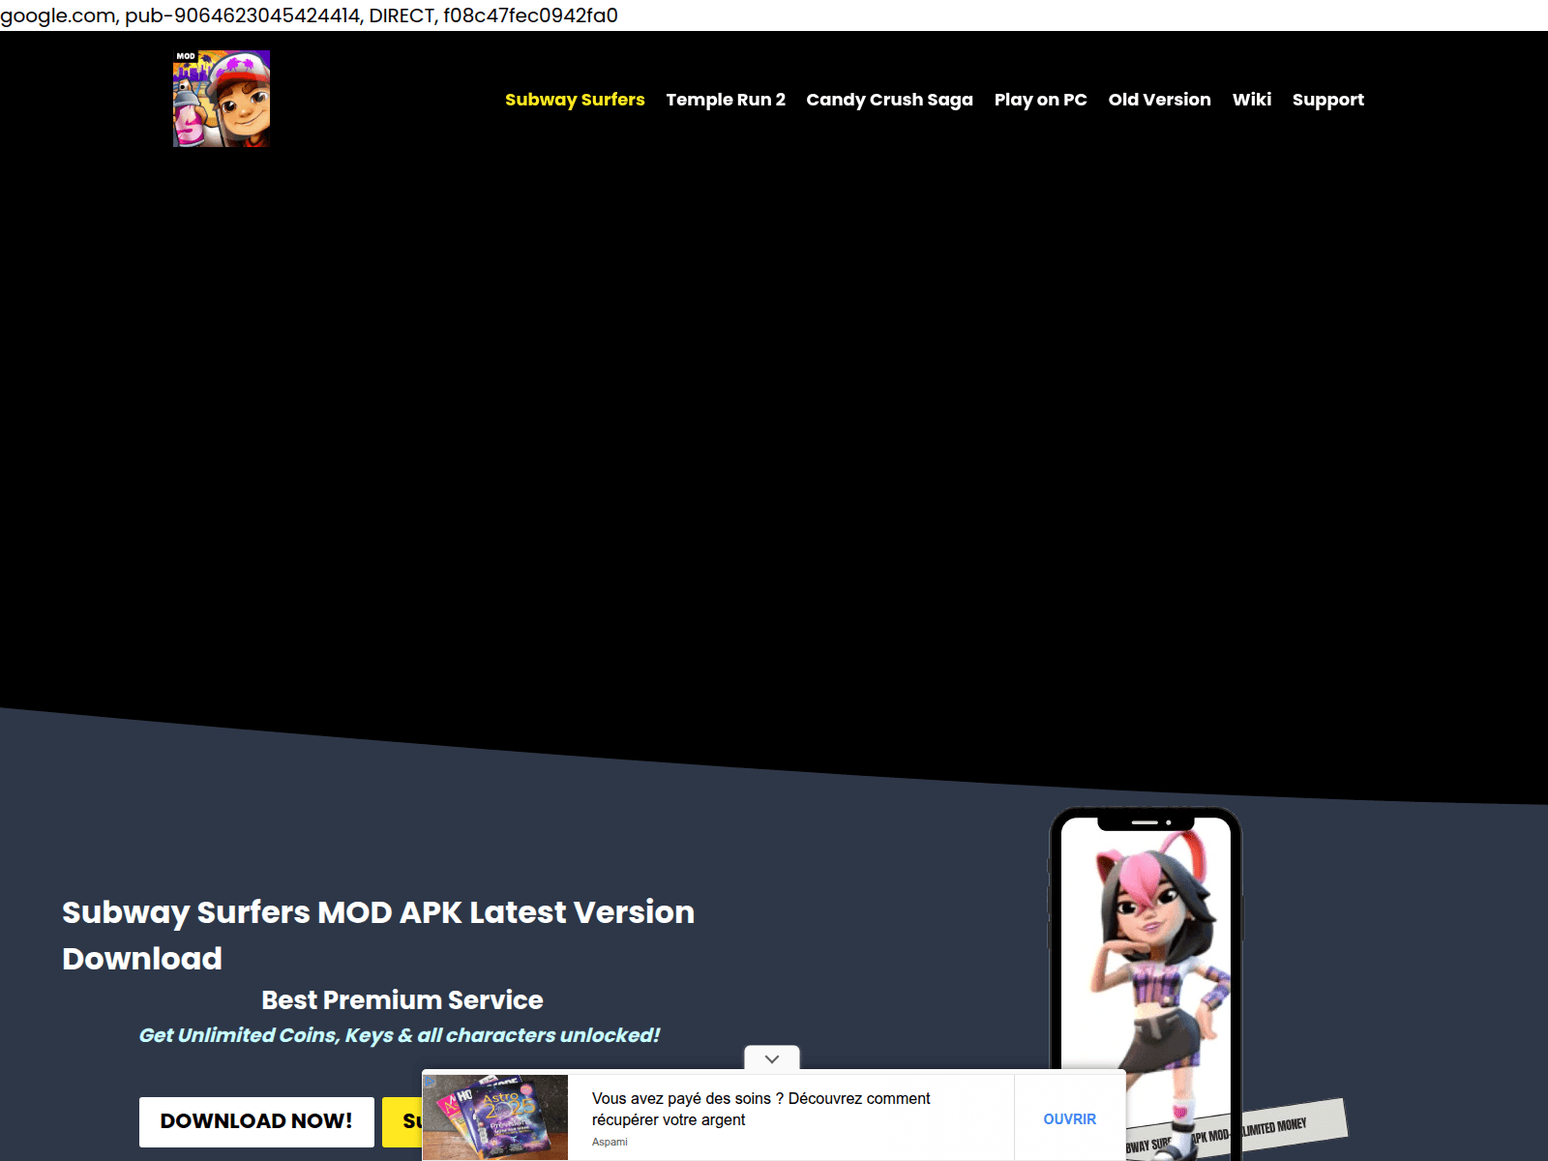Click the Aspami advertiser label

(610, 1142)
